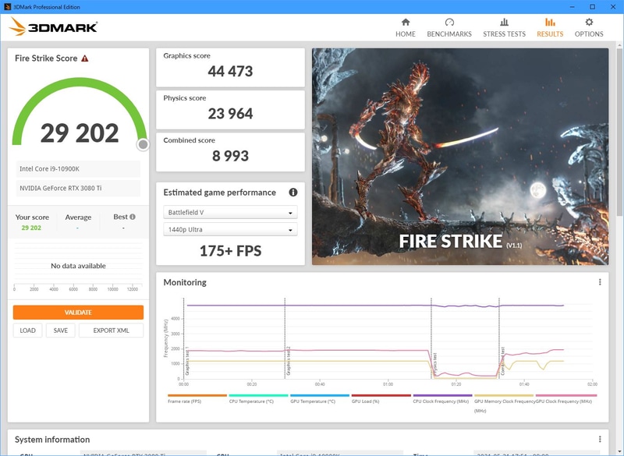Click the score gauge circular handle
This screenshot has width=624, height=456.
(x=142, y=144)
